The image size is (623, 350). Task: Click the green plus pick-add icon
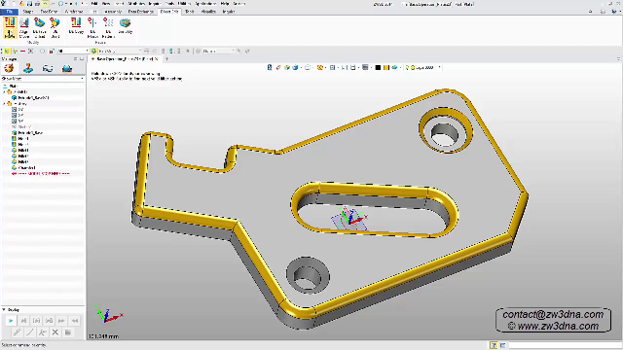point(16,51)
